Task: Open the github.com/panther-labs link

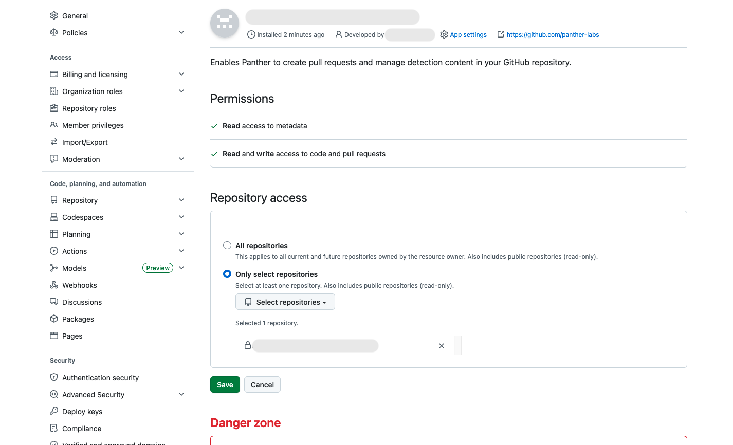Action: click(553, 35)
